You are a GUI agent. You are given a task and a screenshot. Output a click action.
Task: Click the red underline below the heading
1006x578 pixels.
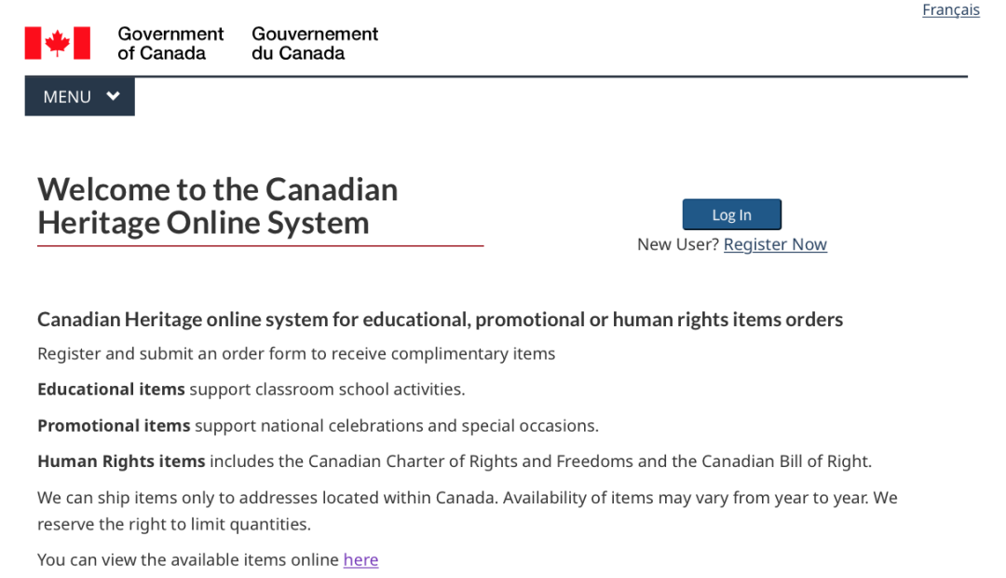tap(261, 246)
